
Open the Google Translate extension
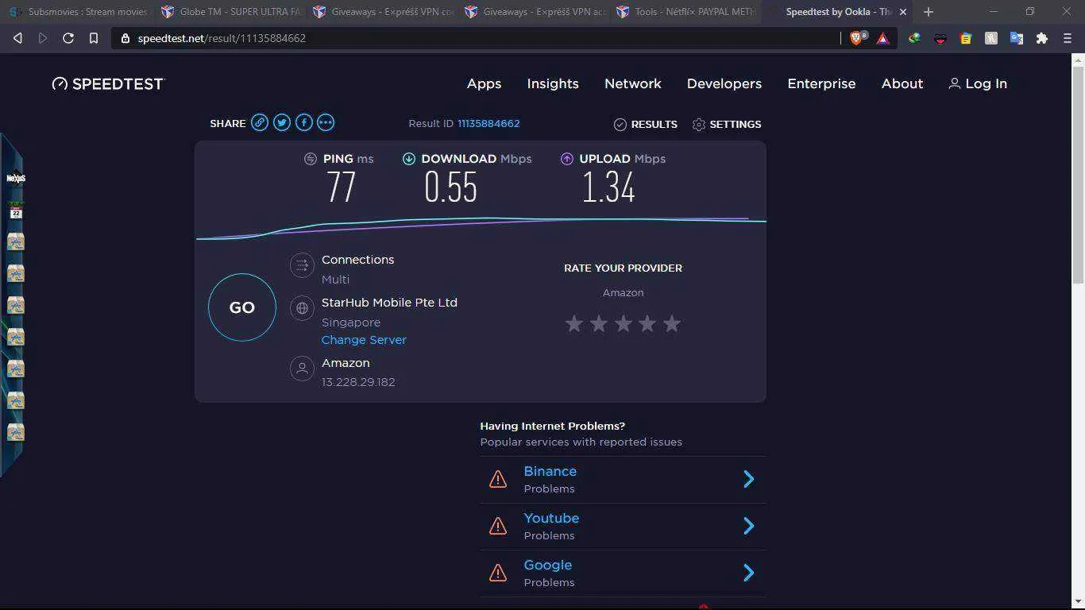[1017, 38]
